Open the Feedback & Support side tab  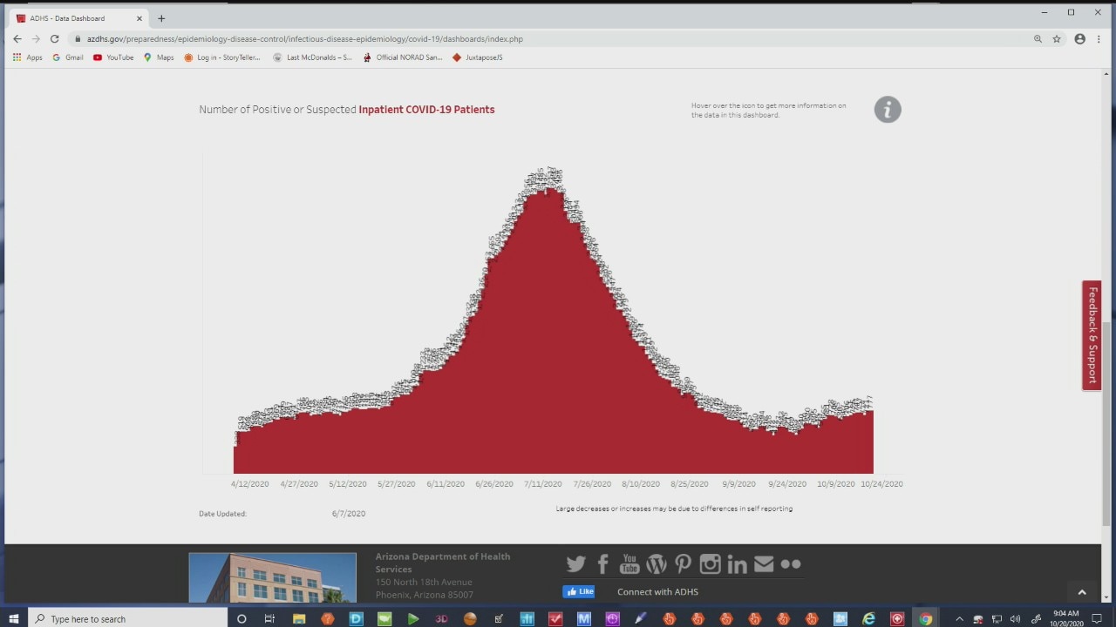click(1092, 335)
